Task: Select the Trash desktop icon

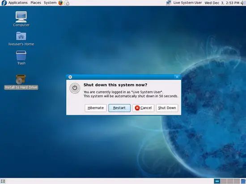Action: tap(21, 57)
